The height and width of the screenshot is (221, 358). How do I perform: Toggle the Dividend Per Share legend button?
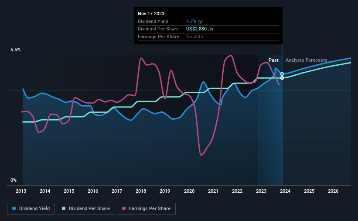(86, 209)
